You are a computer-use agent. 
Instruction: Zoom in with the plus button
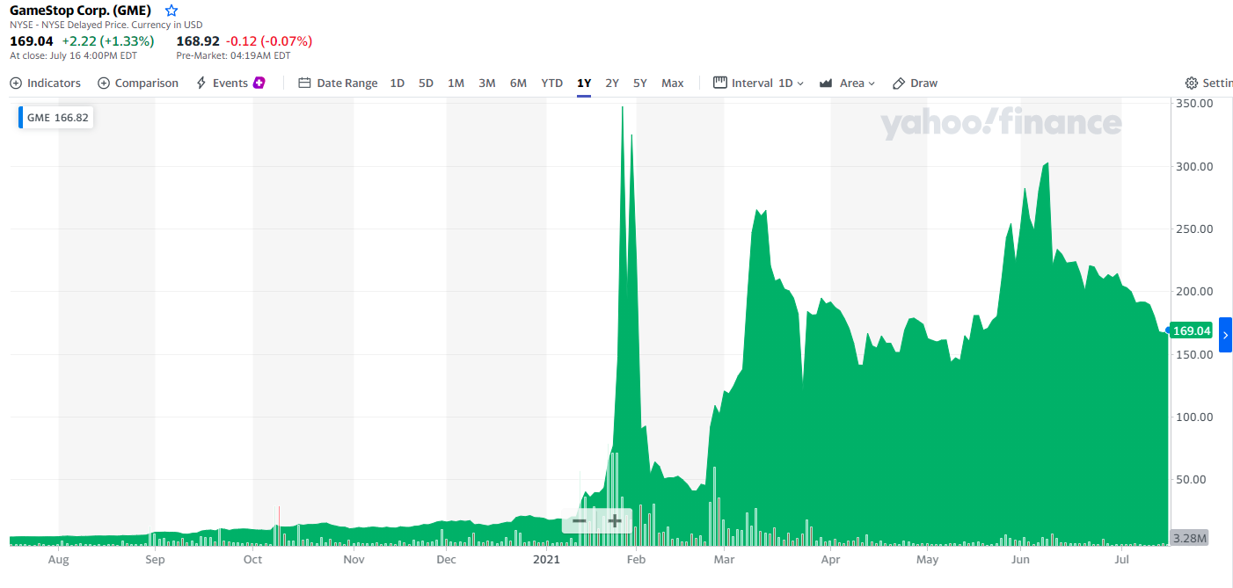tap(615, 521)
